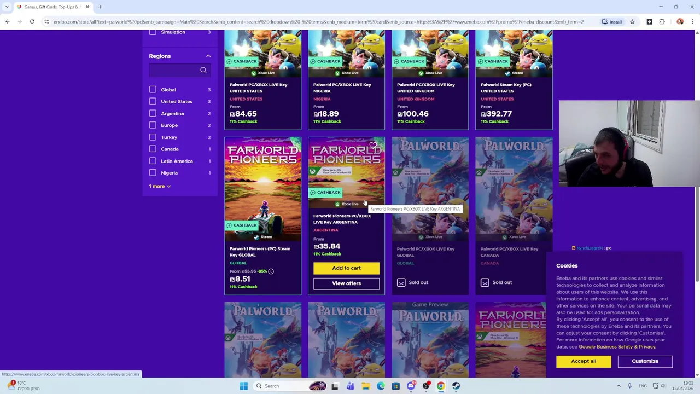The width and height of the screenshot is (700, 394).
Task: Switch to Chrome on taskbar
Action: pos(441,386)
